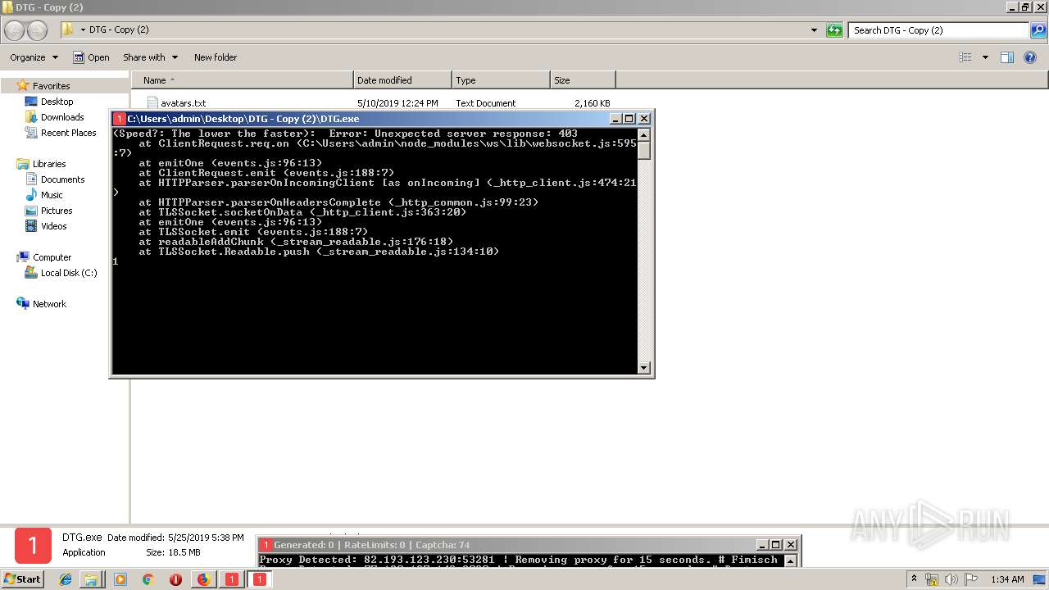
Task: Switch to first DTG.exe taskbar button
Action: point(232,579)
